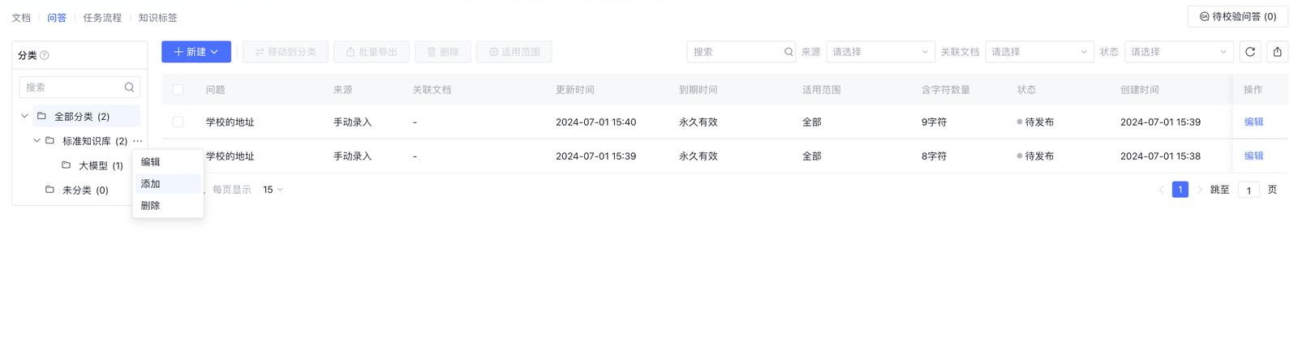Click the folder icon of 大模型
The height and width of the screenshot is (355, 1298).
click(67, 165)
